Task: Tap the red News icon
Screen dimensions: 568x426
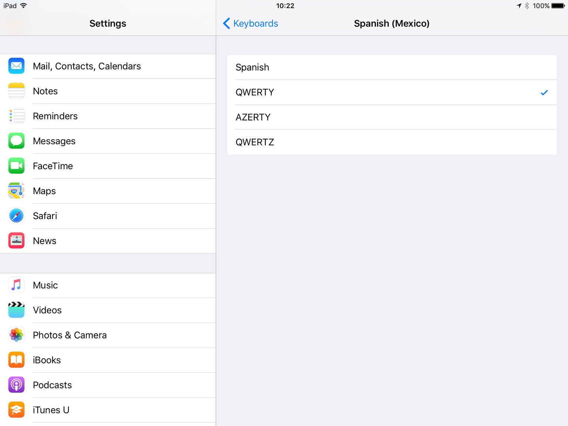Action: [16, 241]
